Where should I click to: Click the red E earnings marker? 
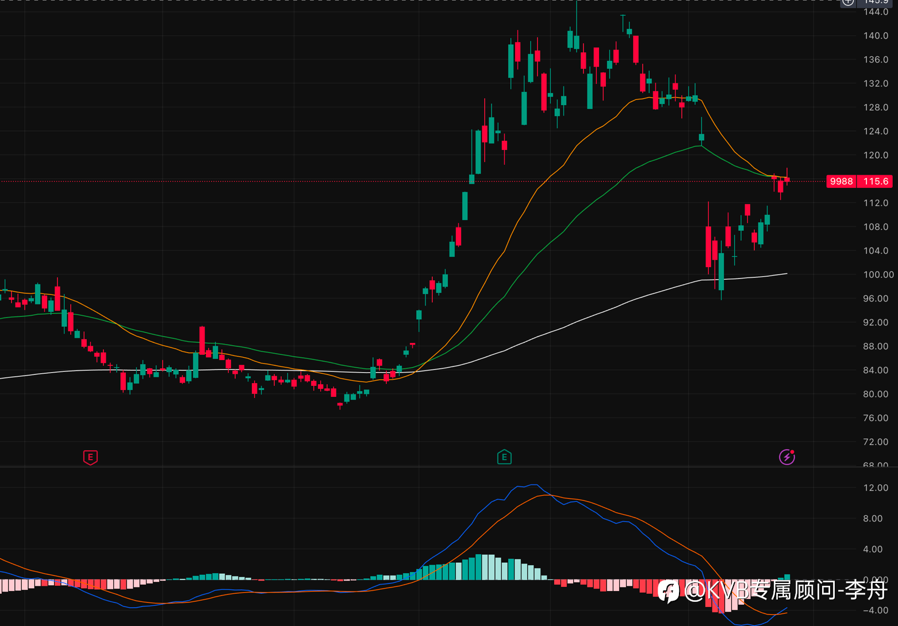tap(90, 457)
